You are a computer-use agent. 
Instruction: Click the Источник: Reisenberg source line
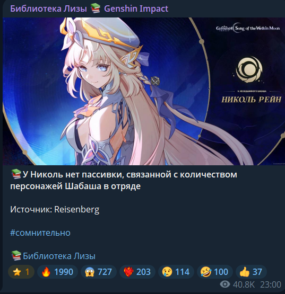click(x=55, y=209)
